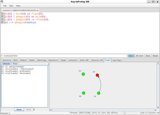Image resolution: width=160 pixels, height=115 pixels.
Task: Adjust the timeout slider in status bar
Action: (x=125, y=113)
